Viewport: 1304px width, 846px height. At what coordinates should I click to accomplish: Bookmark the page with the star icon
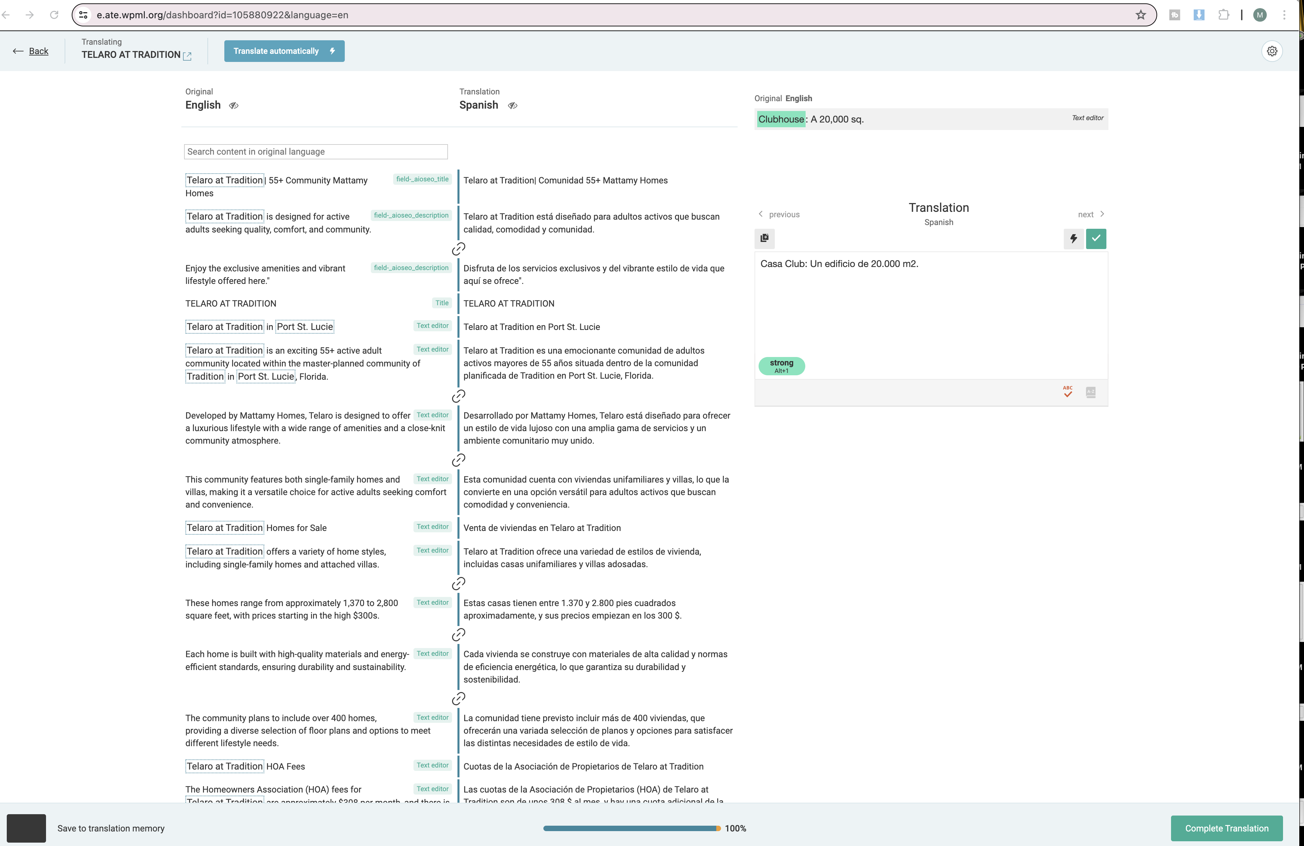pyautogui.click(x=1140, y=15)
